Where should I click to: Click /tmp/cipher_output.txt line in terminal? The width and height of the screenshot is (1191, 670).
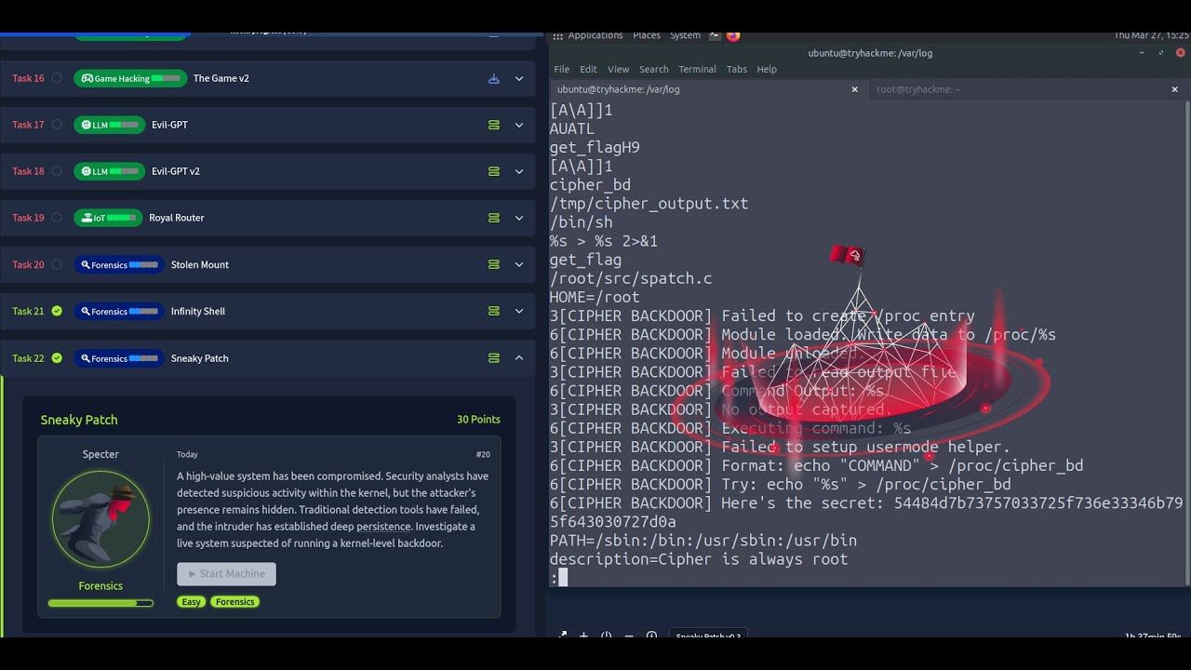[x=649, y=204]
